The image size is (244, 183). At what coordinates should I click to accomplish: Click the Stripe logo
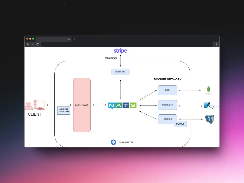tap(120, 51)
